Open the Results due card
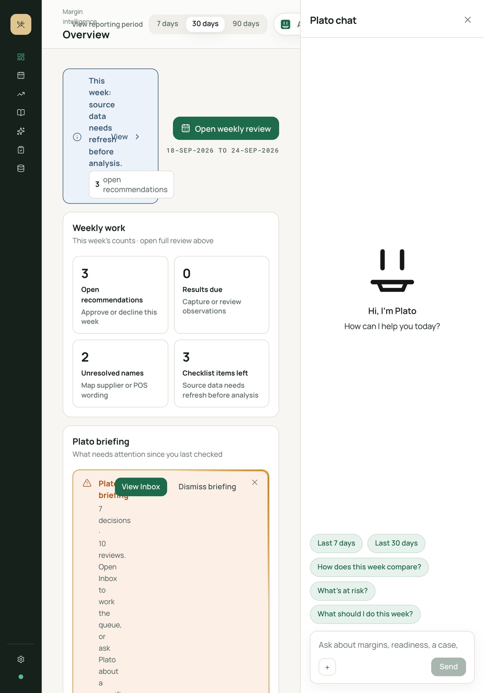 pyautogui.click(x=221, y=295)
